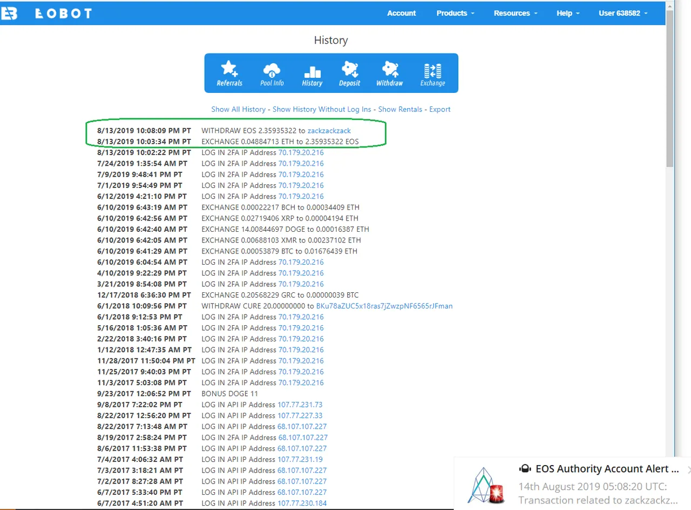Click IP link on 6/1/2018 9:12:53 PM login

[x=301, y=317]
